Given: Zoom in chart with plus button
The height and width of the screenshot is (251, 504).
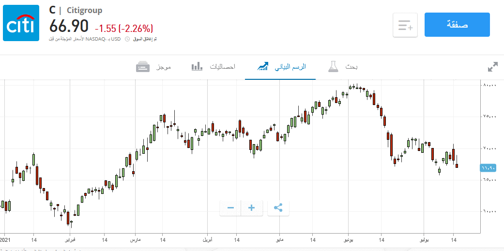Looking at the screenshot, I should [252, 208].
